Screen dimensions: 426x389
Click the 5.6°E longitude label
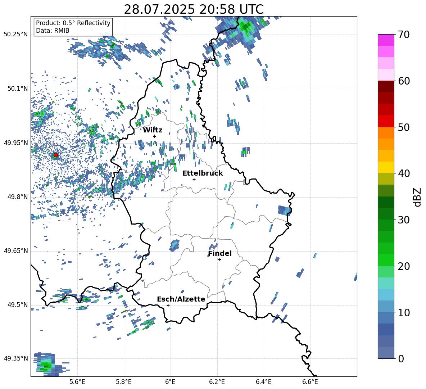click(77, 382)
